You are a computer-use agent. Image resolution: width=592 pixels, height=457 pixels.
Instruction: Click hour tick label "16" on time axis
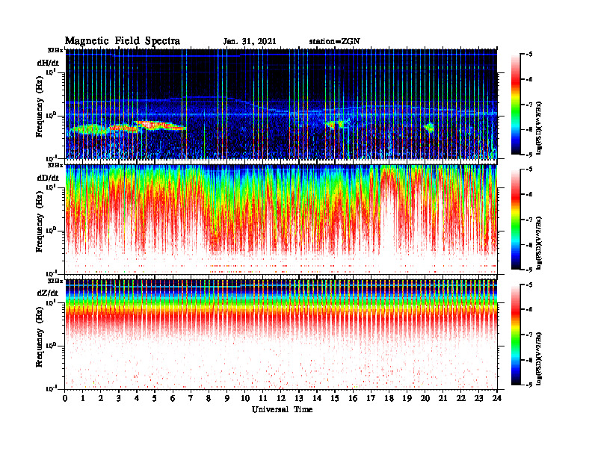pos(353,399)
